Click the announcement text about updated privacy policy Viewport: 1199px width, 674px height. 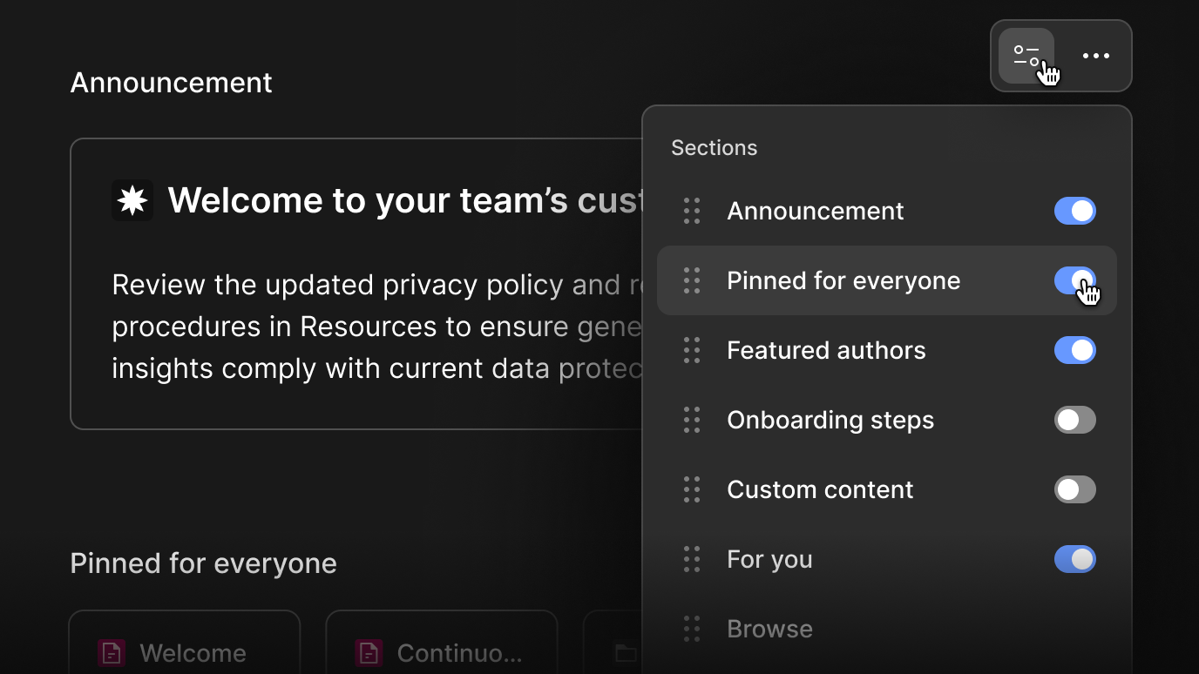pos(377,327)
